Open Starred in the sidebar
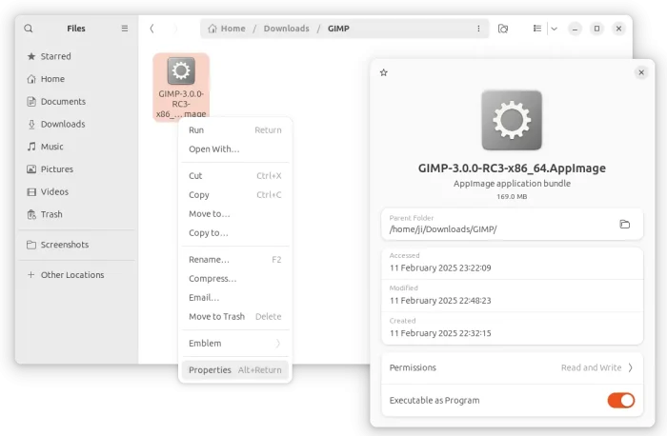 [x=75, y=56]
